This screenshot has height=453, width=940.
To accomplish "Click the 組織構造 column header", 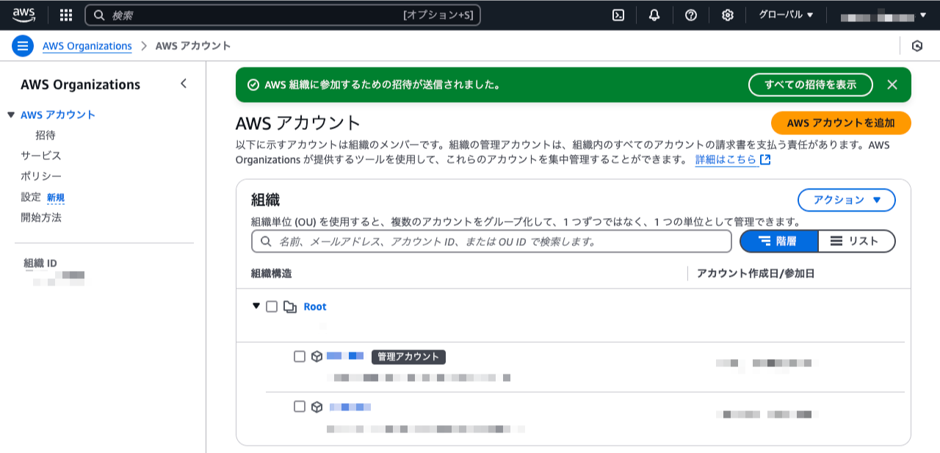I will (x=271, y=273).
